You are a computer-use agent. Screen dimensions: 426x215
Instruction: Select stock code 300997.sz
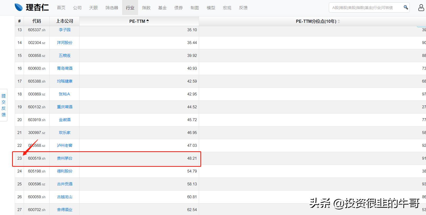[x=37, y=133]
